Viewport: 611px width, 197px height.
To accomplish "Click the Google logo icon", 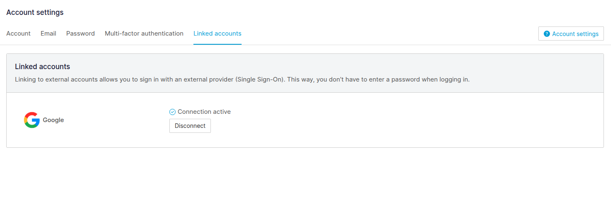I will coord(32,120).
